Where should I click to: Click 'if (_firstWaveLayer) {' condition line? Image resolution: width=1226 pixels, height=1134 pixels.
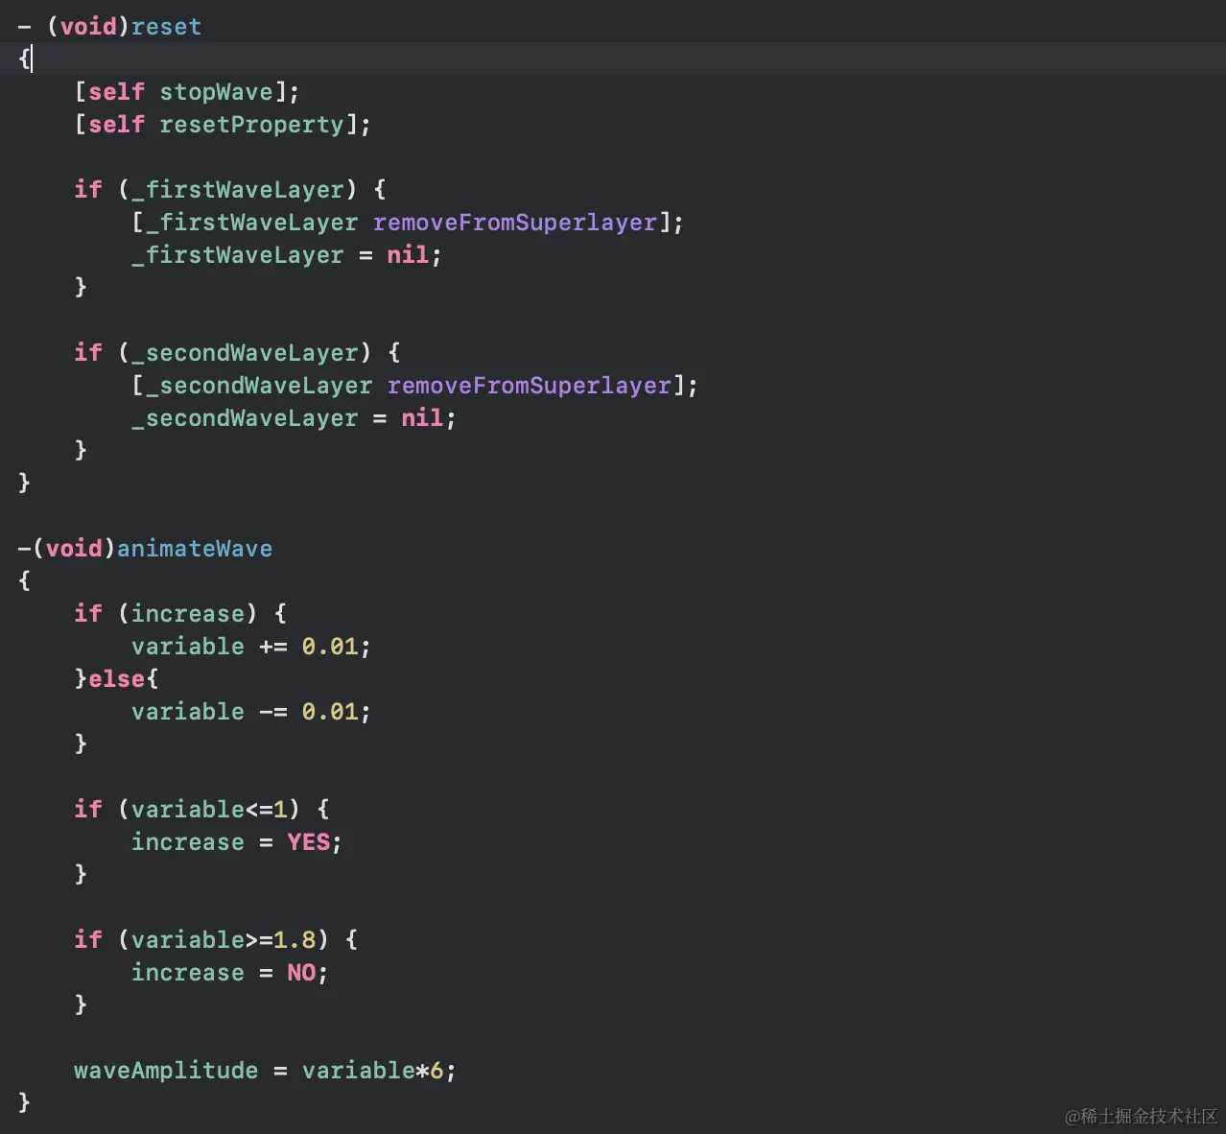(230, 190)
